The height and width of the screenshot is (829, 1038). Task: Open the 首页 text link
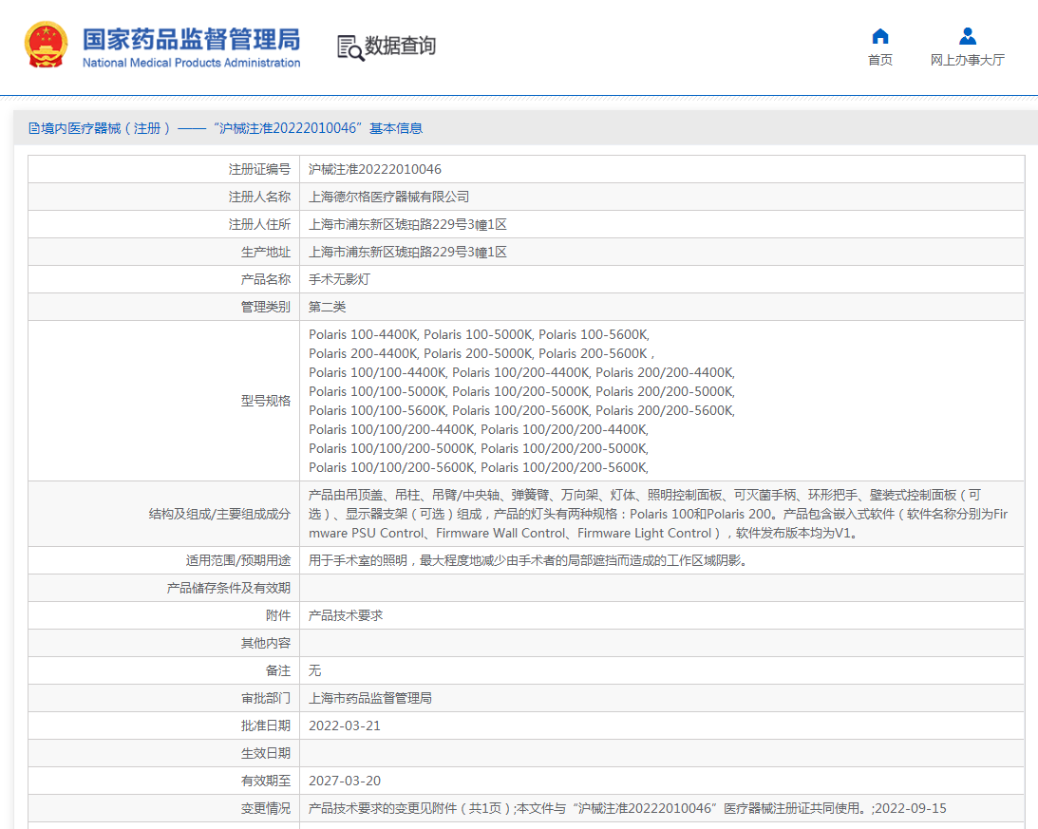(879, 60)
